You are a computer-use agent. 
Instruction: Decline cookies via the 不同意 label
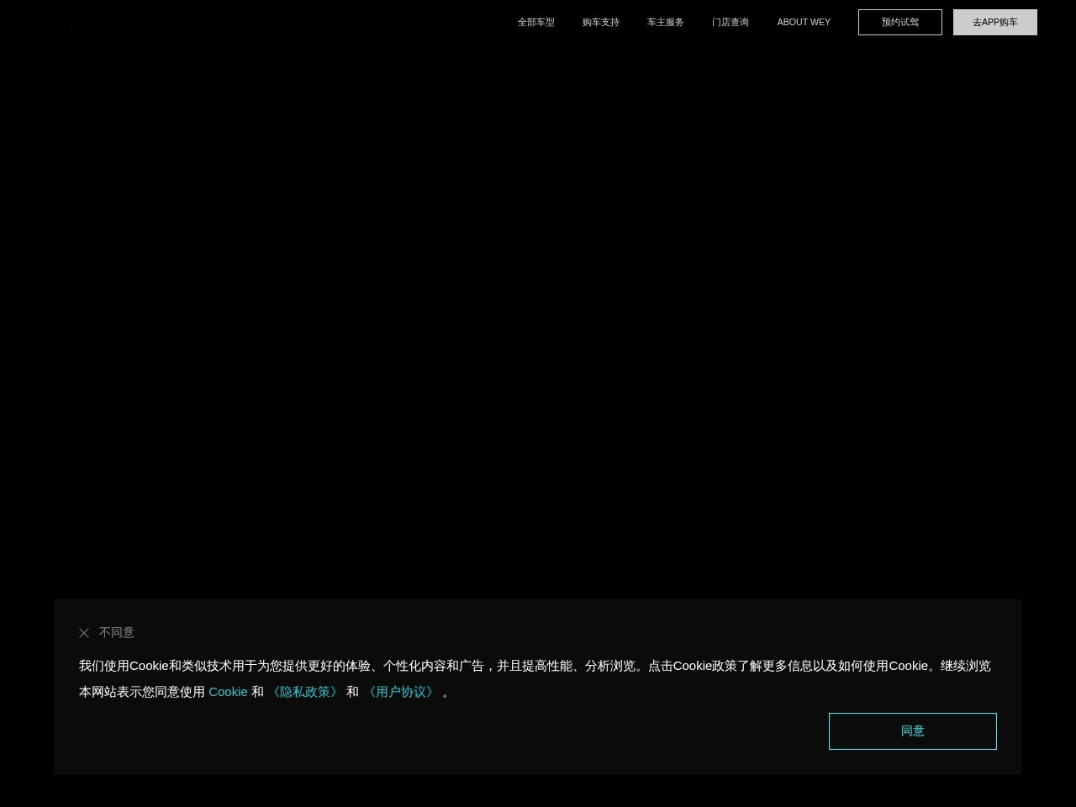coord(117,632)
